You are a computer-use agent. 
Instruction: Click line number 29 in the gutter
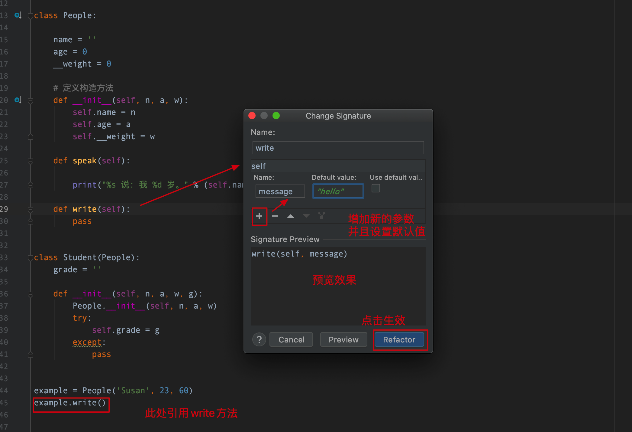pos(4,209)
